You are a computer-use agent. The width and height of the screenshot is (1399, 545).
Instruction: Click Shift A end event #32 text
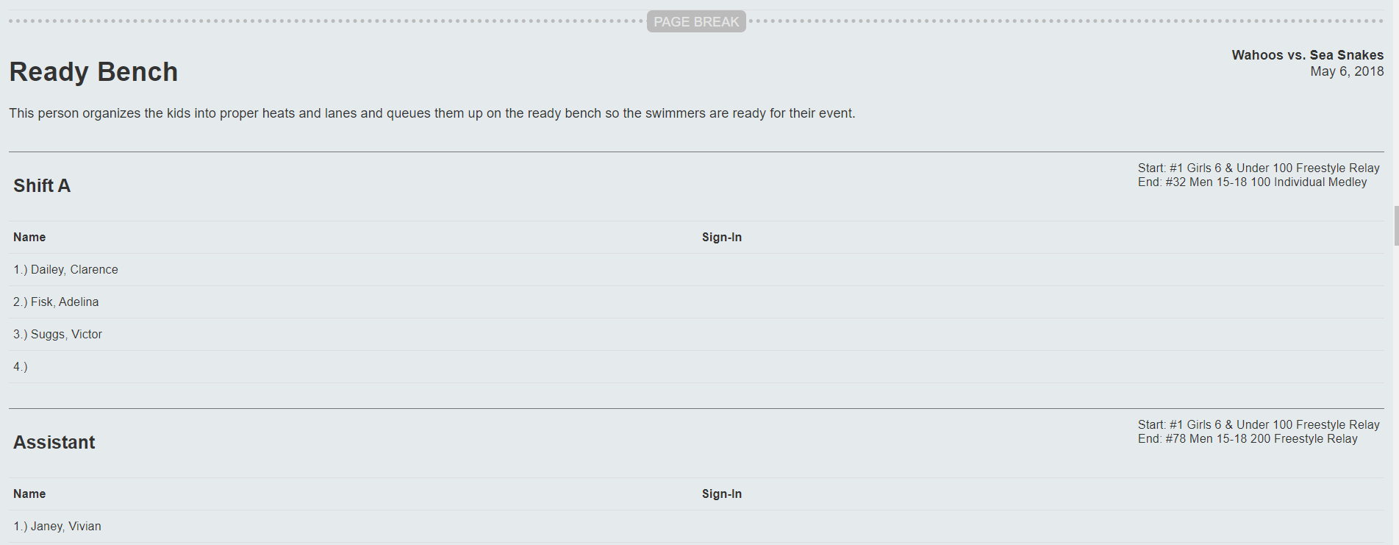click(x=1253, y=182)
